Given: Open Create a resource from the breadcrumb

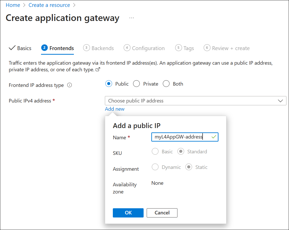Looking at the screenshot, I should pos(49,5).
